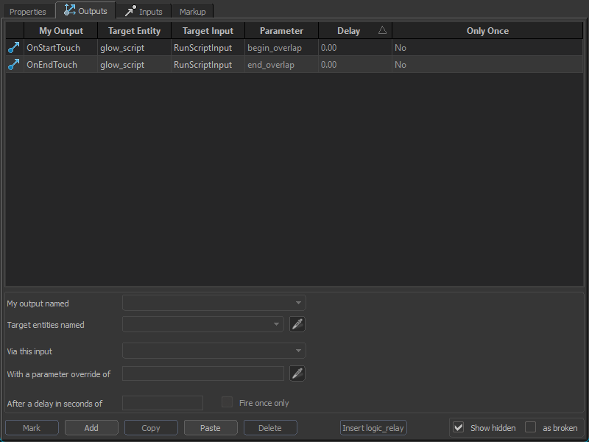Open the Inputs tab

144,12
